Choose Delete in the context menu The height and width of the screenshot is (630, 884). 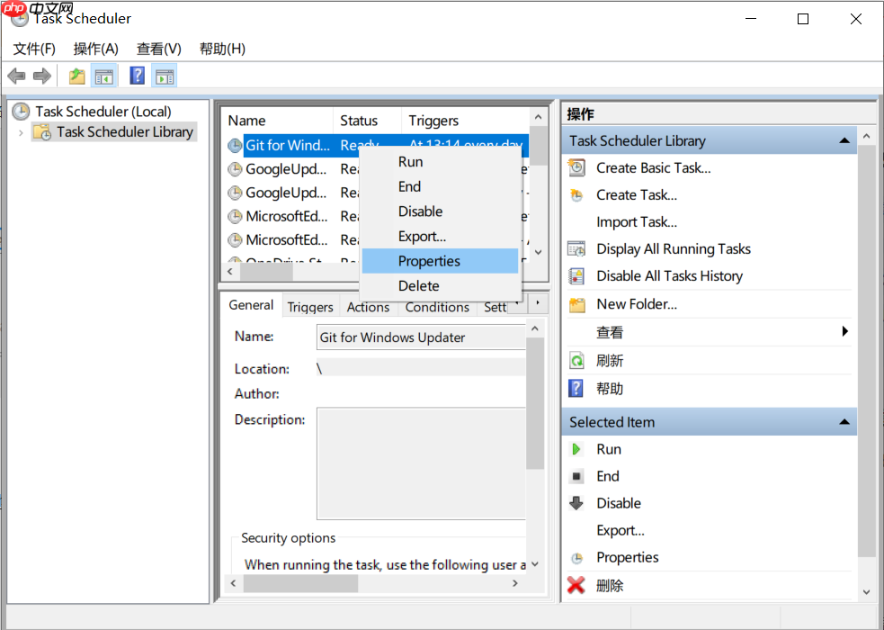[441, 286]
